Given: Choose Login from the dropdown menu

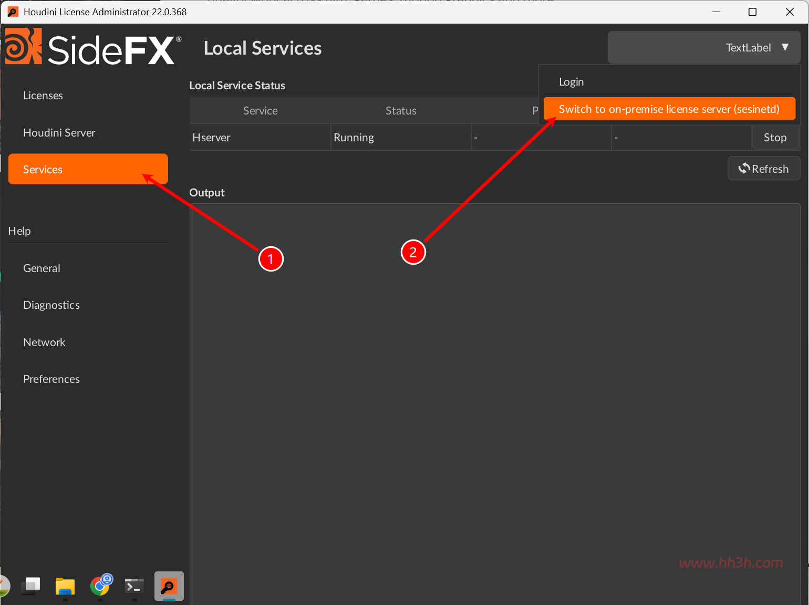Looking at the screenshot, I should (x=668, y=82).
